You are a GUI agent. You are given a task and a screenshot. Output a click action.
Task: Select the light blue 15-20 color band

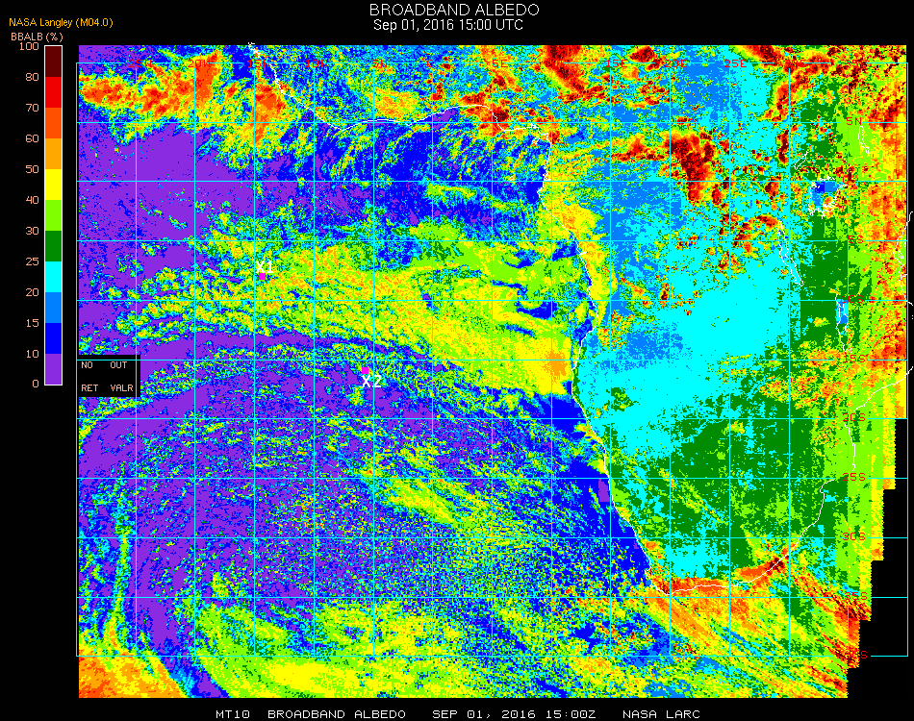tap(54, 308)
